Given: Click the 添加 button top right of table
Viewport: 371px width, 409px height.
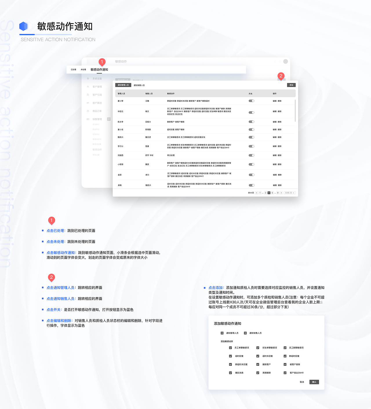Looking at the screenshot, I should pyautogui.click(x=291, y=85).
